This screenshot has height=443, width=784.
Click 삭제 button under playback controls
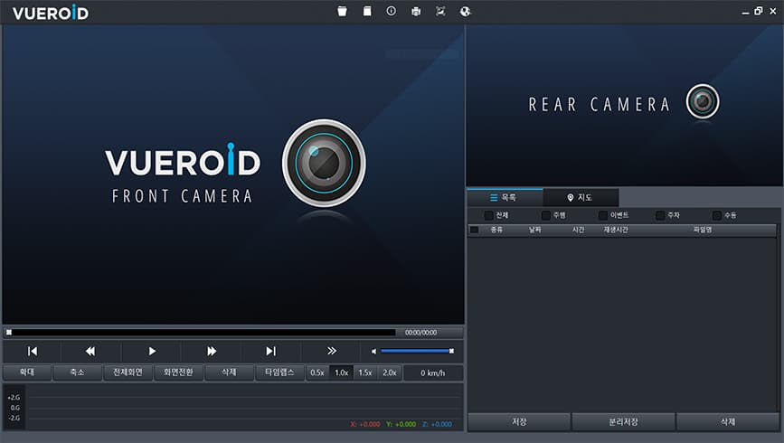point(229,372)
